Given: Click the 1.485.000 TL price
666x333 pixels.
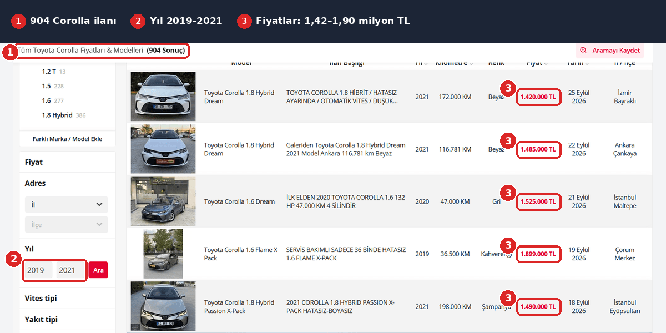Looking at the screenshot, I should point(538,149).
